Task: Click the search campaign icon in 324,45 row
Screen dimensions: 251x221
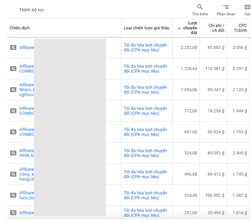Action: (x=13, y=195)
